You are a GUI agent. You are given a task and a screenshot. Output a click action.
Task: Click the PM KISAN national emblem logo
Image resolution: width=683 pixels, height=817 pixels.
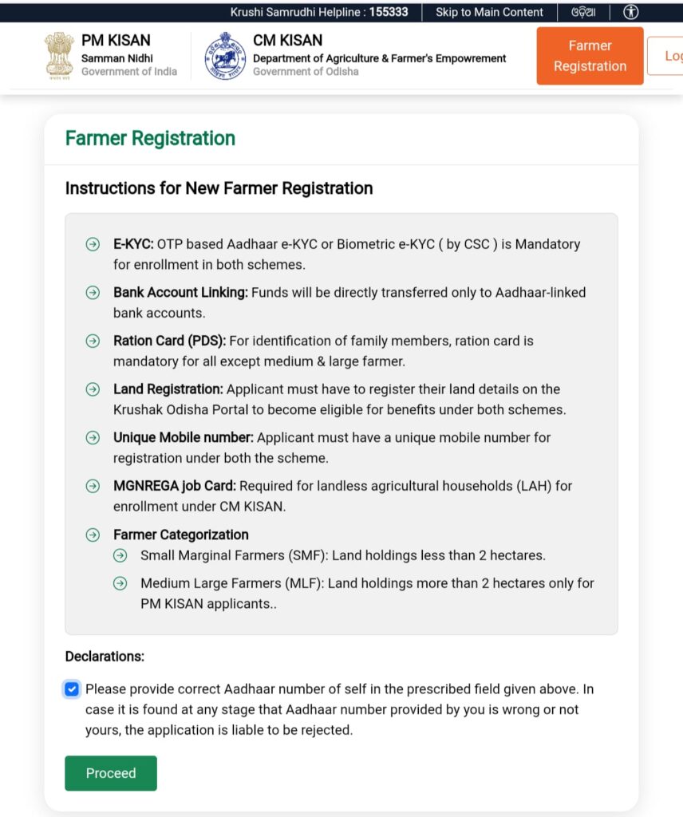[x=59, y=56]
